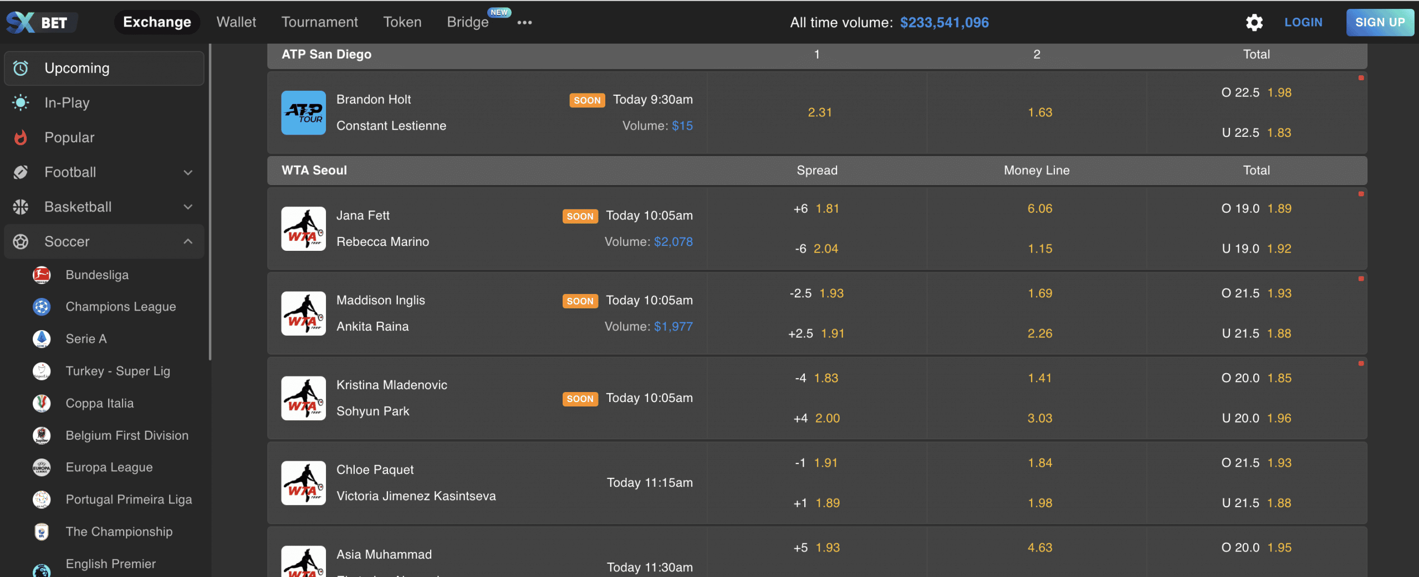This screenshot has width=1419, height=577.
Task: Click the ATP Tour logo for Brandon Holt
Action: pyautogui.click(x=303, y=112)
